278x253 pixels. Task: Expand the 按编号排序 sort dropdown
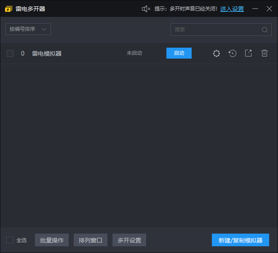coord(28,29)
